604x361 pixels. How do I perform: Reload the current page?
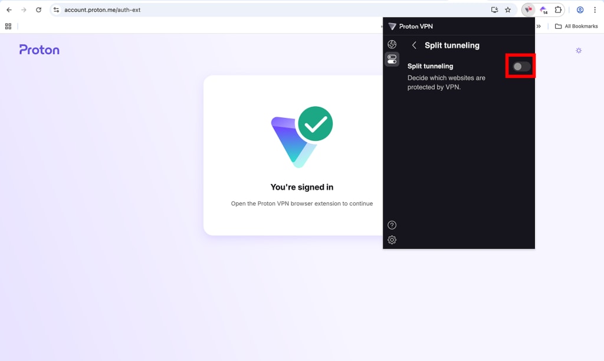point(38,10)
